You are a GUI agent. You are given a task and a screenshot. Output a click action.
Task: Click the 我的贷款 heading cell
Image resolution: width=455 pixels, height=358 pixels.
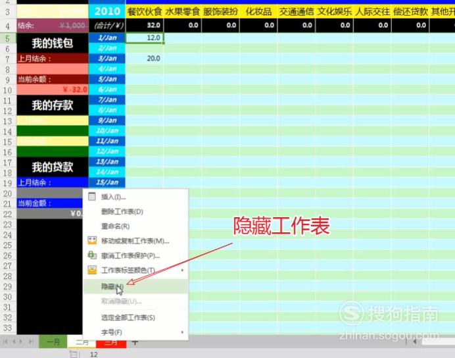[x=53, y=166]
